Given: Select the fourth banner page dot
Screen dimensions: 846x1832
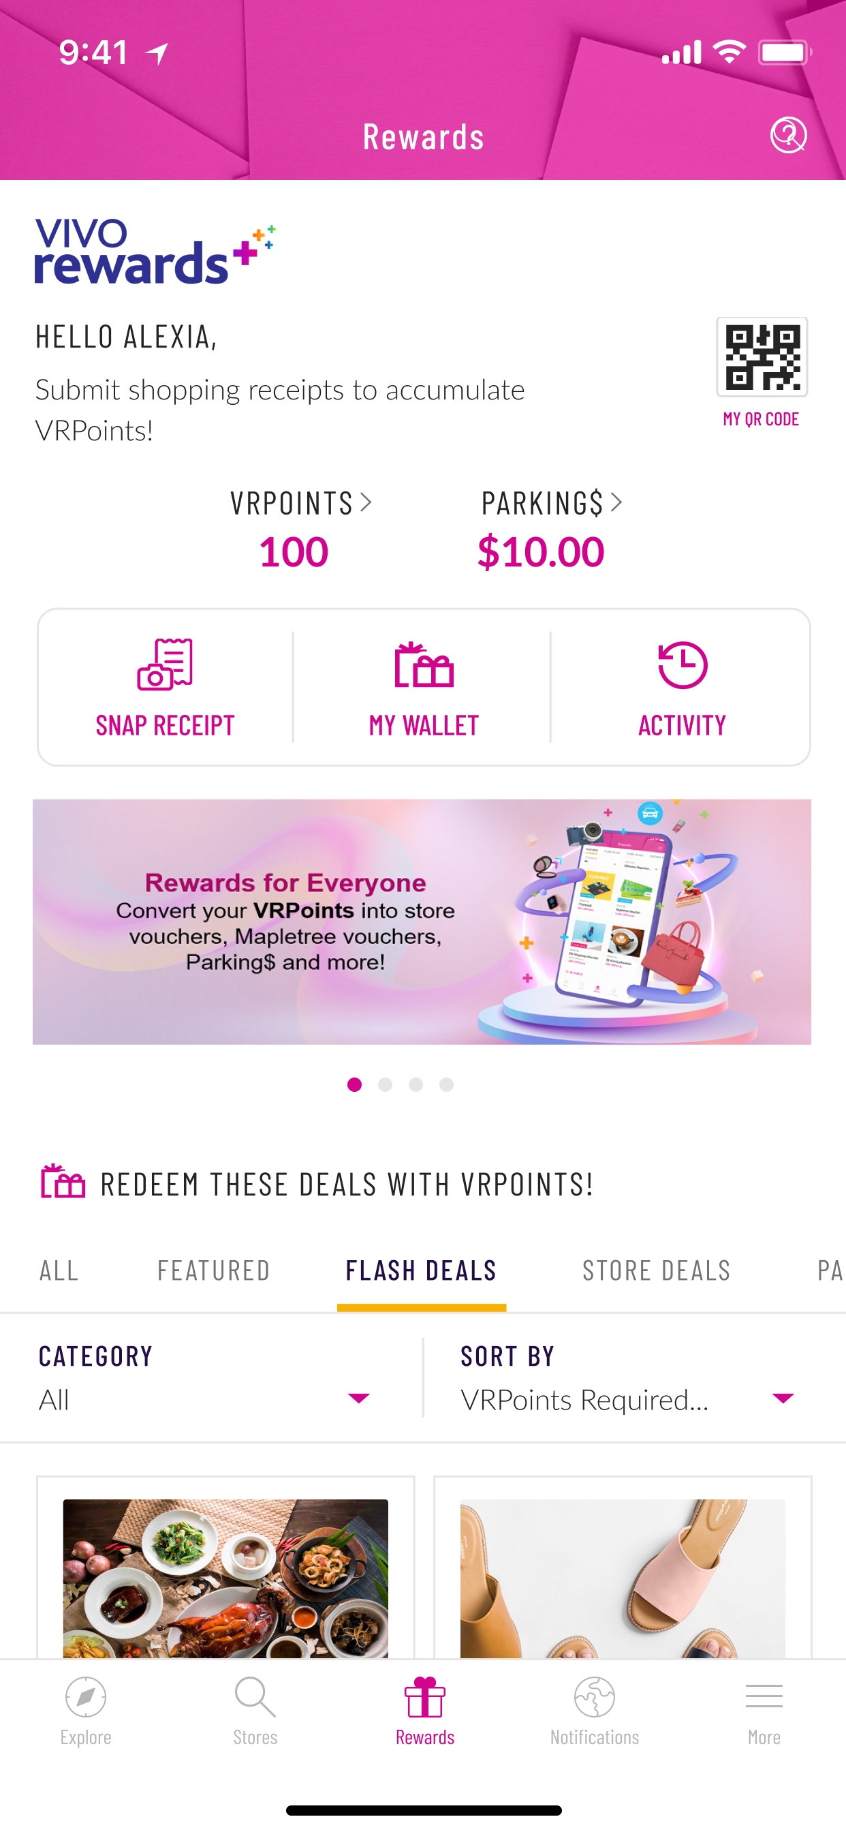Looking at the screenshot, I should tap(446, 1084).
